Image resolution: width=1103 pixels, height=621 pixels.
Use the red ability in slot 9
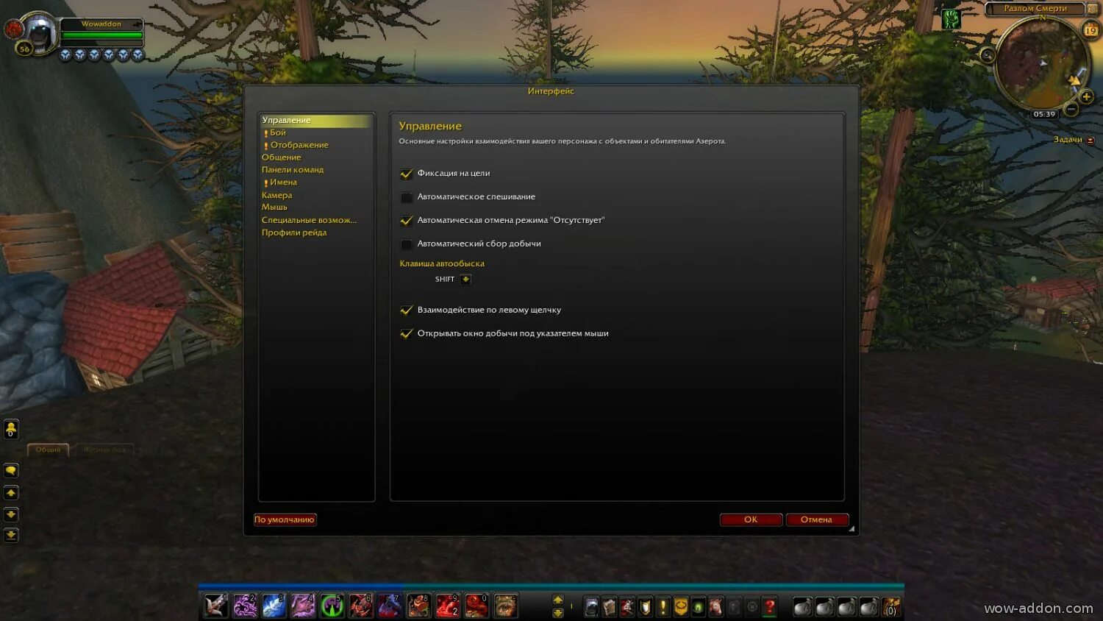point(448,606)
